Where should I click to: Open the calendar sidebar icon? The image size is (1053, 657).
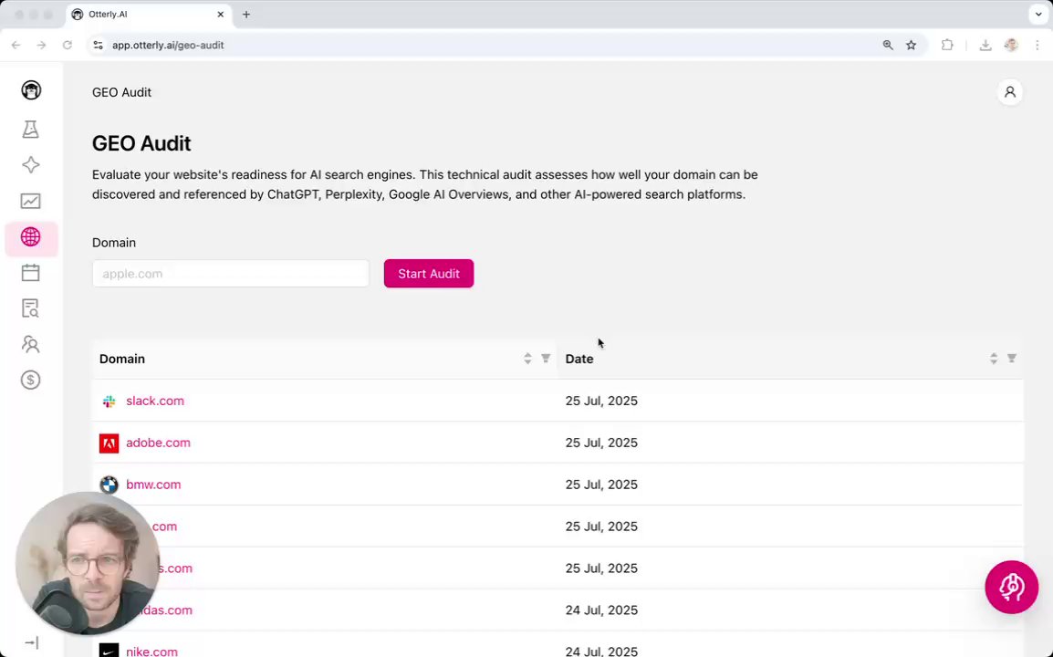(x=31, y=273)
